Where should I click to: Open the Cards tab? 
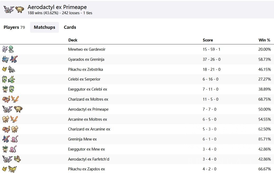[x=70, y=27]
